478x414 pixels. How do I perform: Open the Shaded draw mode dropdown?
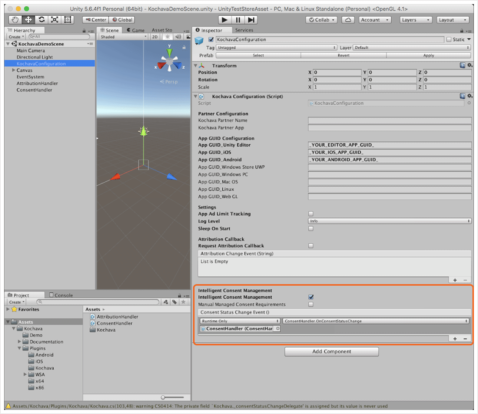[x=123, y=37]
